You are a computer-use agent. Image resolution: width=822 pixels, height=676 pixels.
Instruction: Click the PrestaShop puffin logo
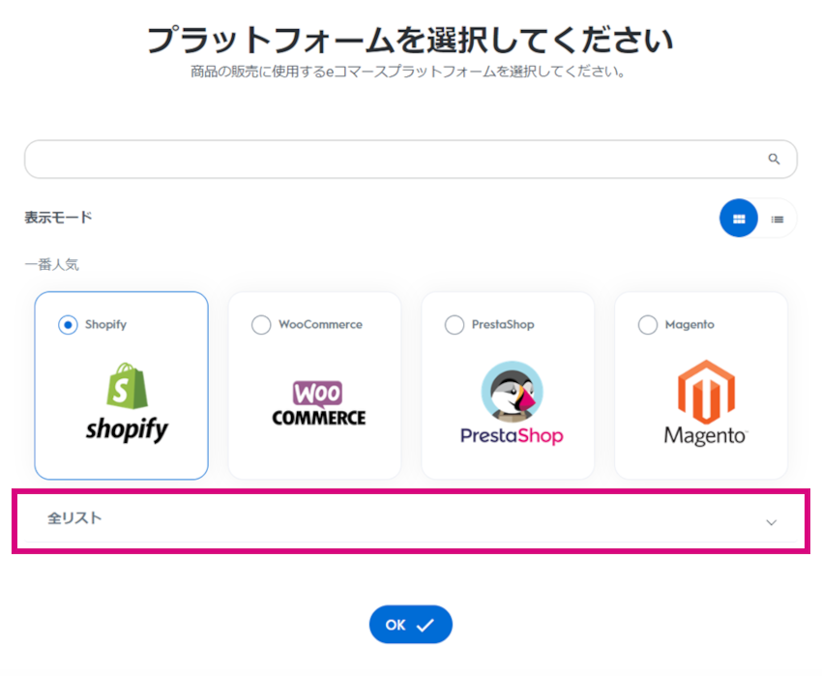pos(513,392)
